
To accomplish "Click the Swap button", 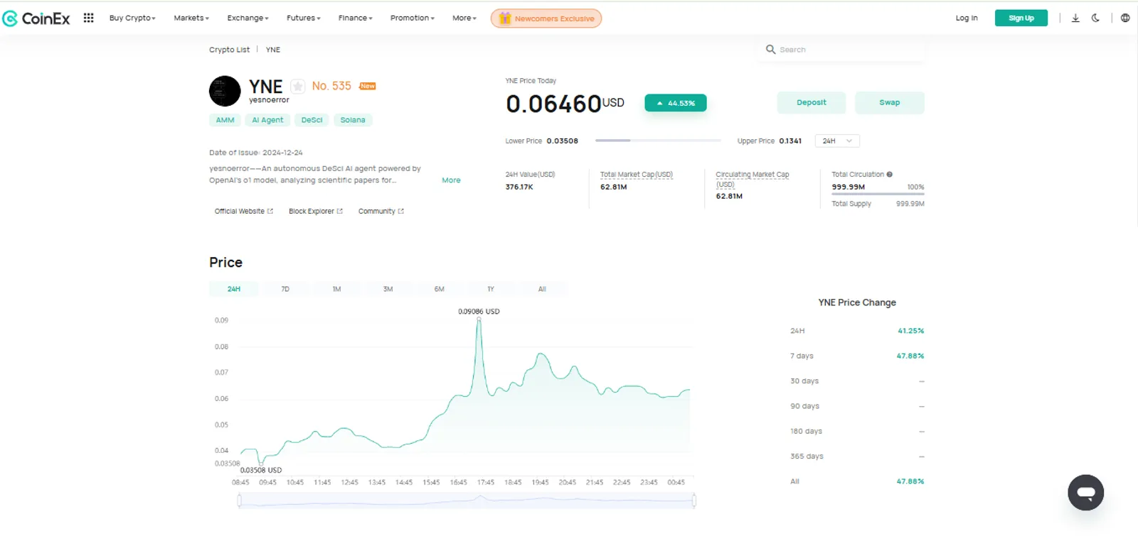I will (890, 102).
